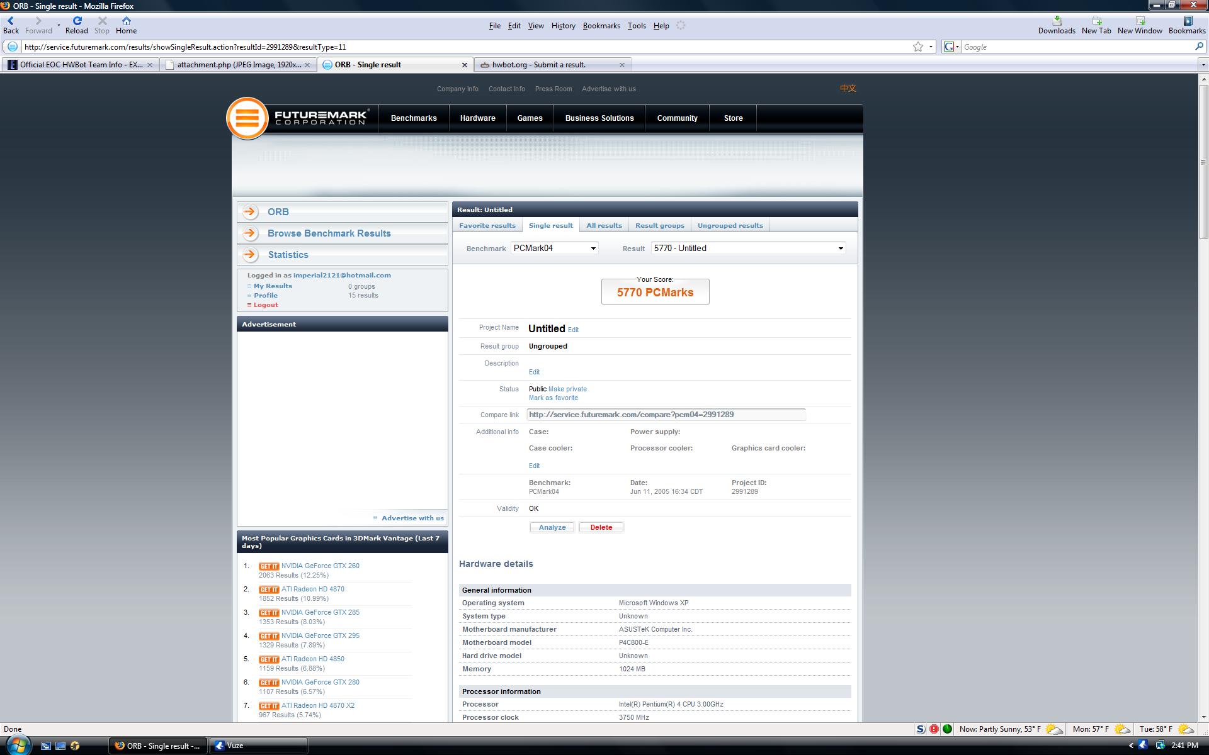This screenshot has width=1209, height=755.
Task: Click the Statistics arrow icon
Action: 250,254
